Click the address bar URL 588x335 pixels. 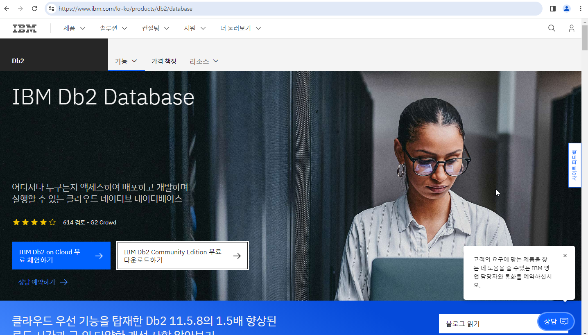[125, 9]
